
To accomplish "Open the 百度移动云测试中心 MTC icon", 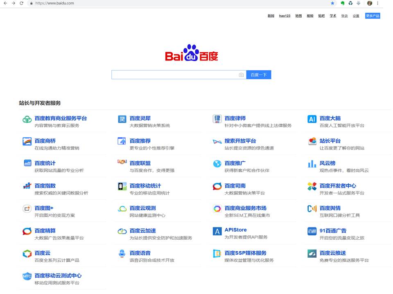I will pos(27,276).
